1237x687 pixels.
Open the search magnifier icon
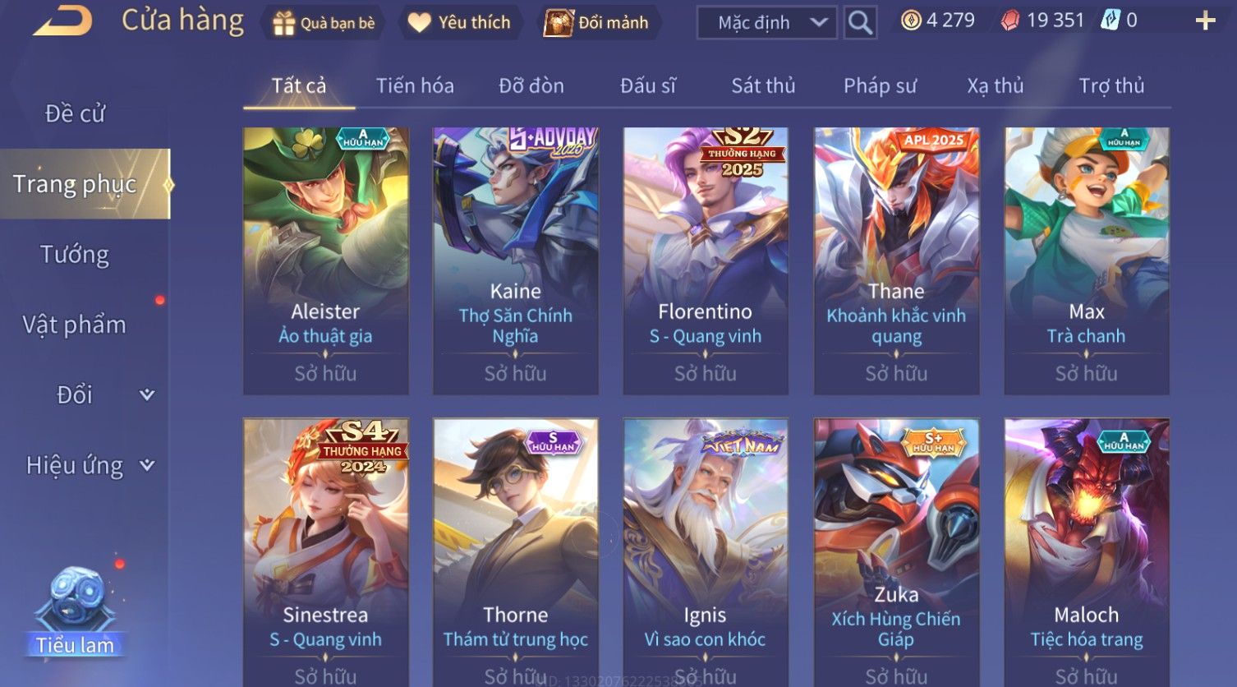click(859, 23)
